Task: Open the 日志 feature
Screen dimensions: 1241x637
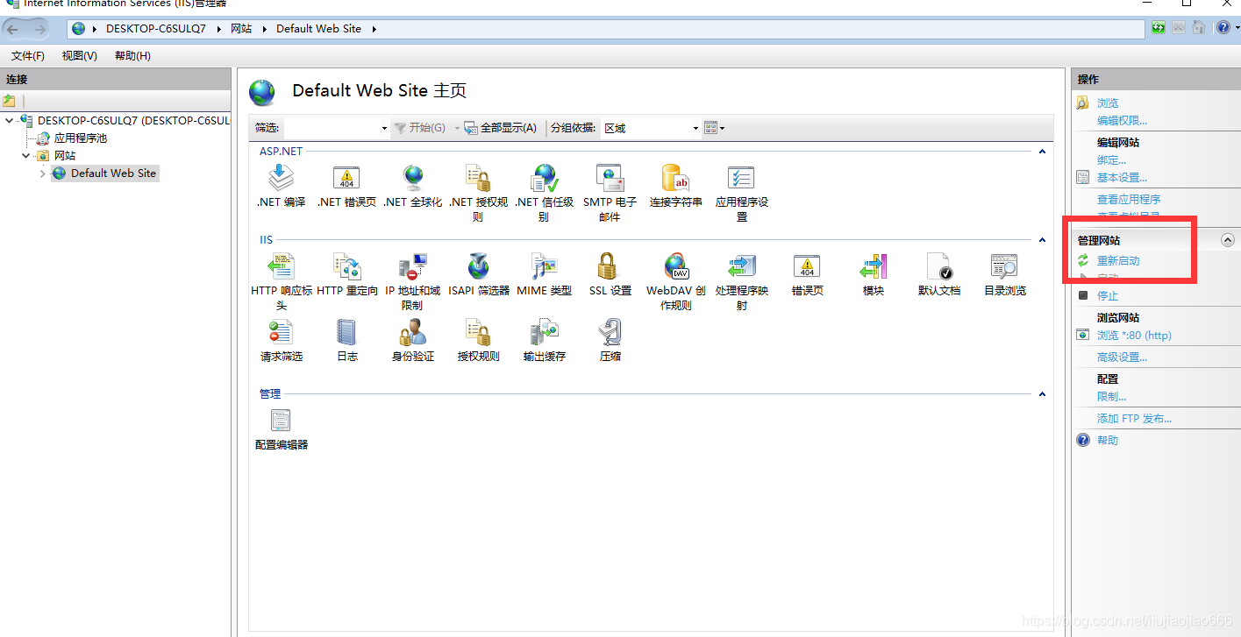Action: coord(347,340)
